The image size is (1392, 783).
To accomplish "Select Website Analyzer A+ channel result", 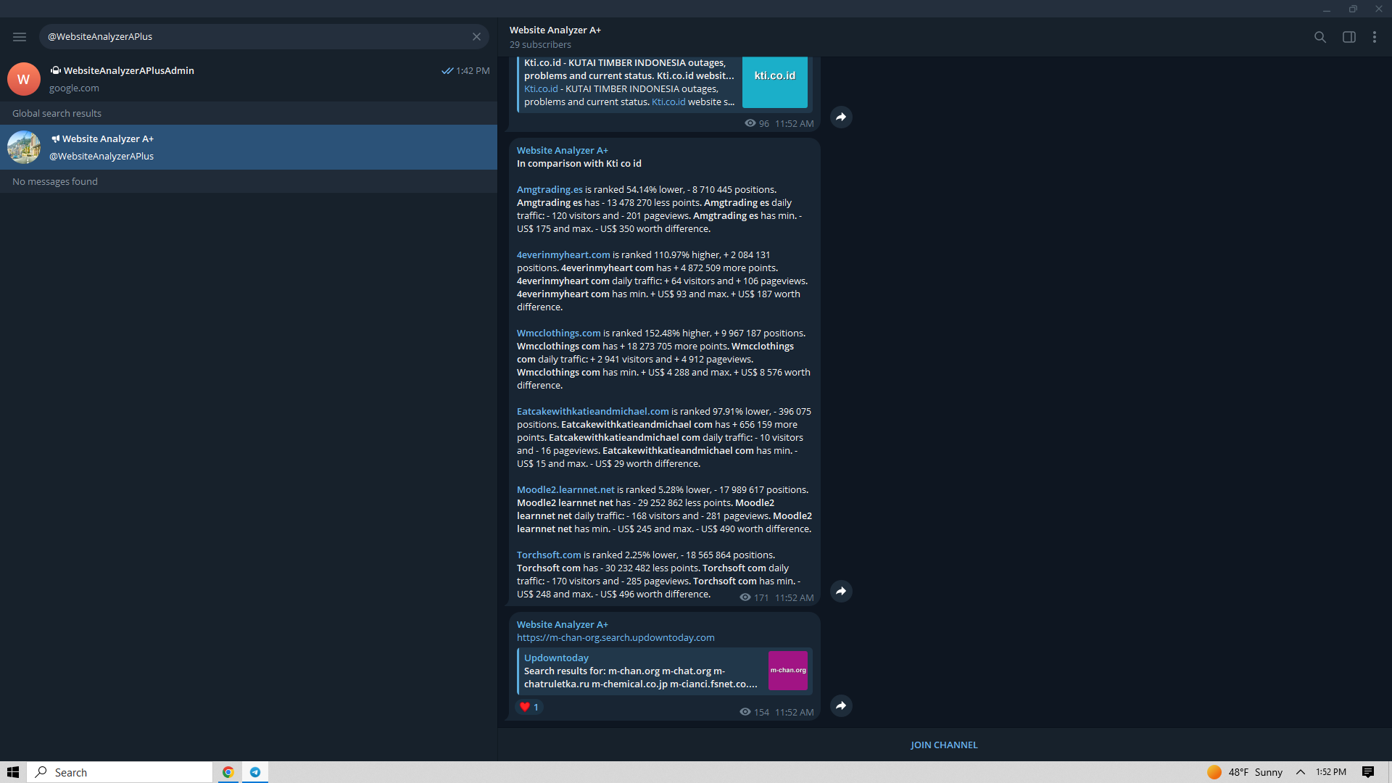I will (x=249, y=147).
